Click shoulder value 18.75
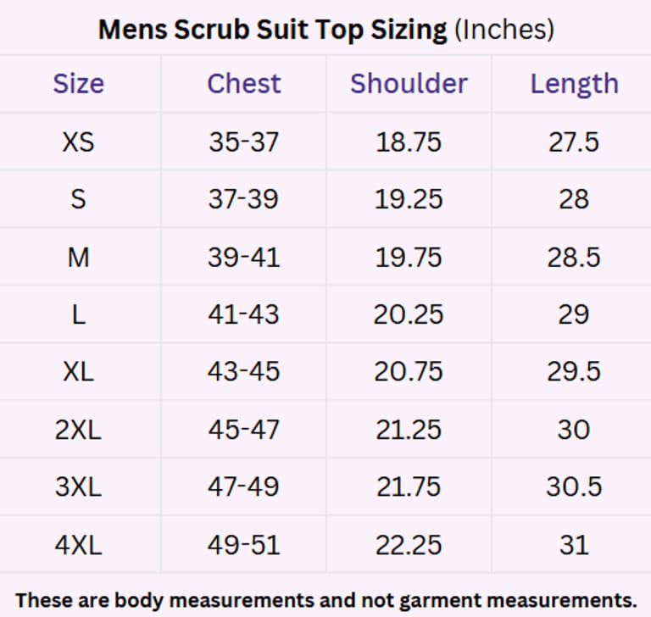Viewport: 651px width, 617px height. point(409,142)
